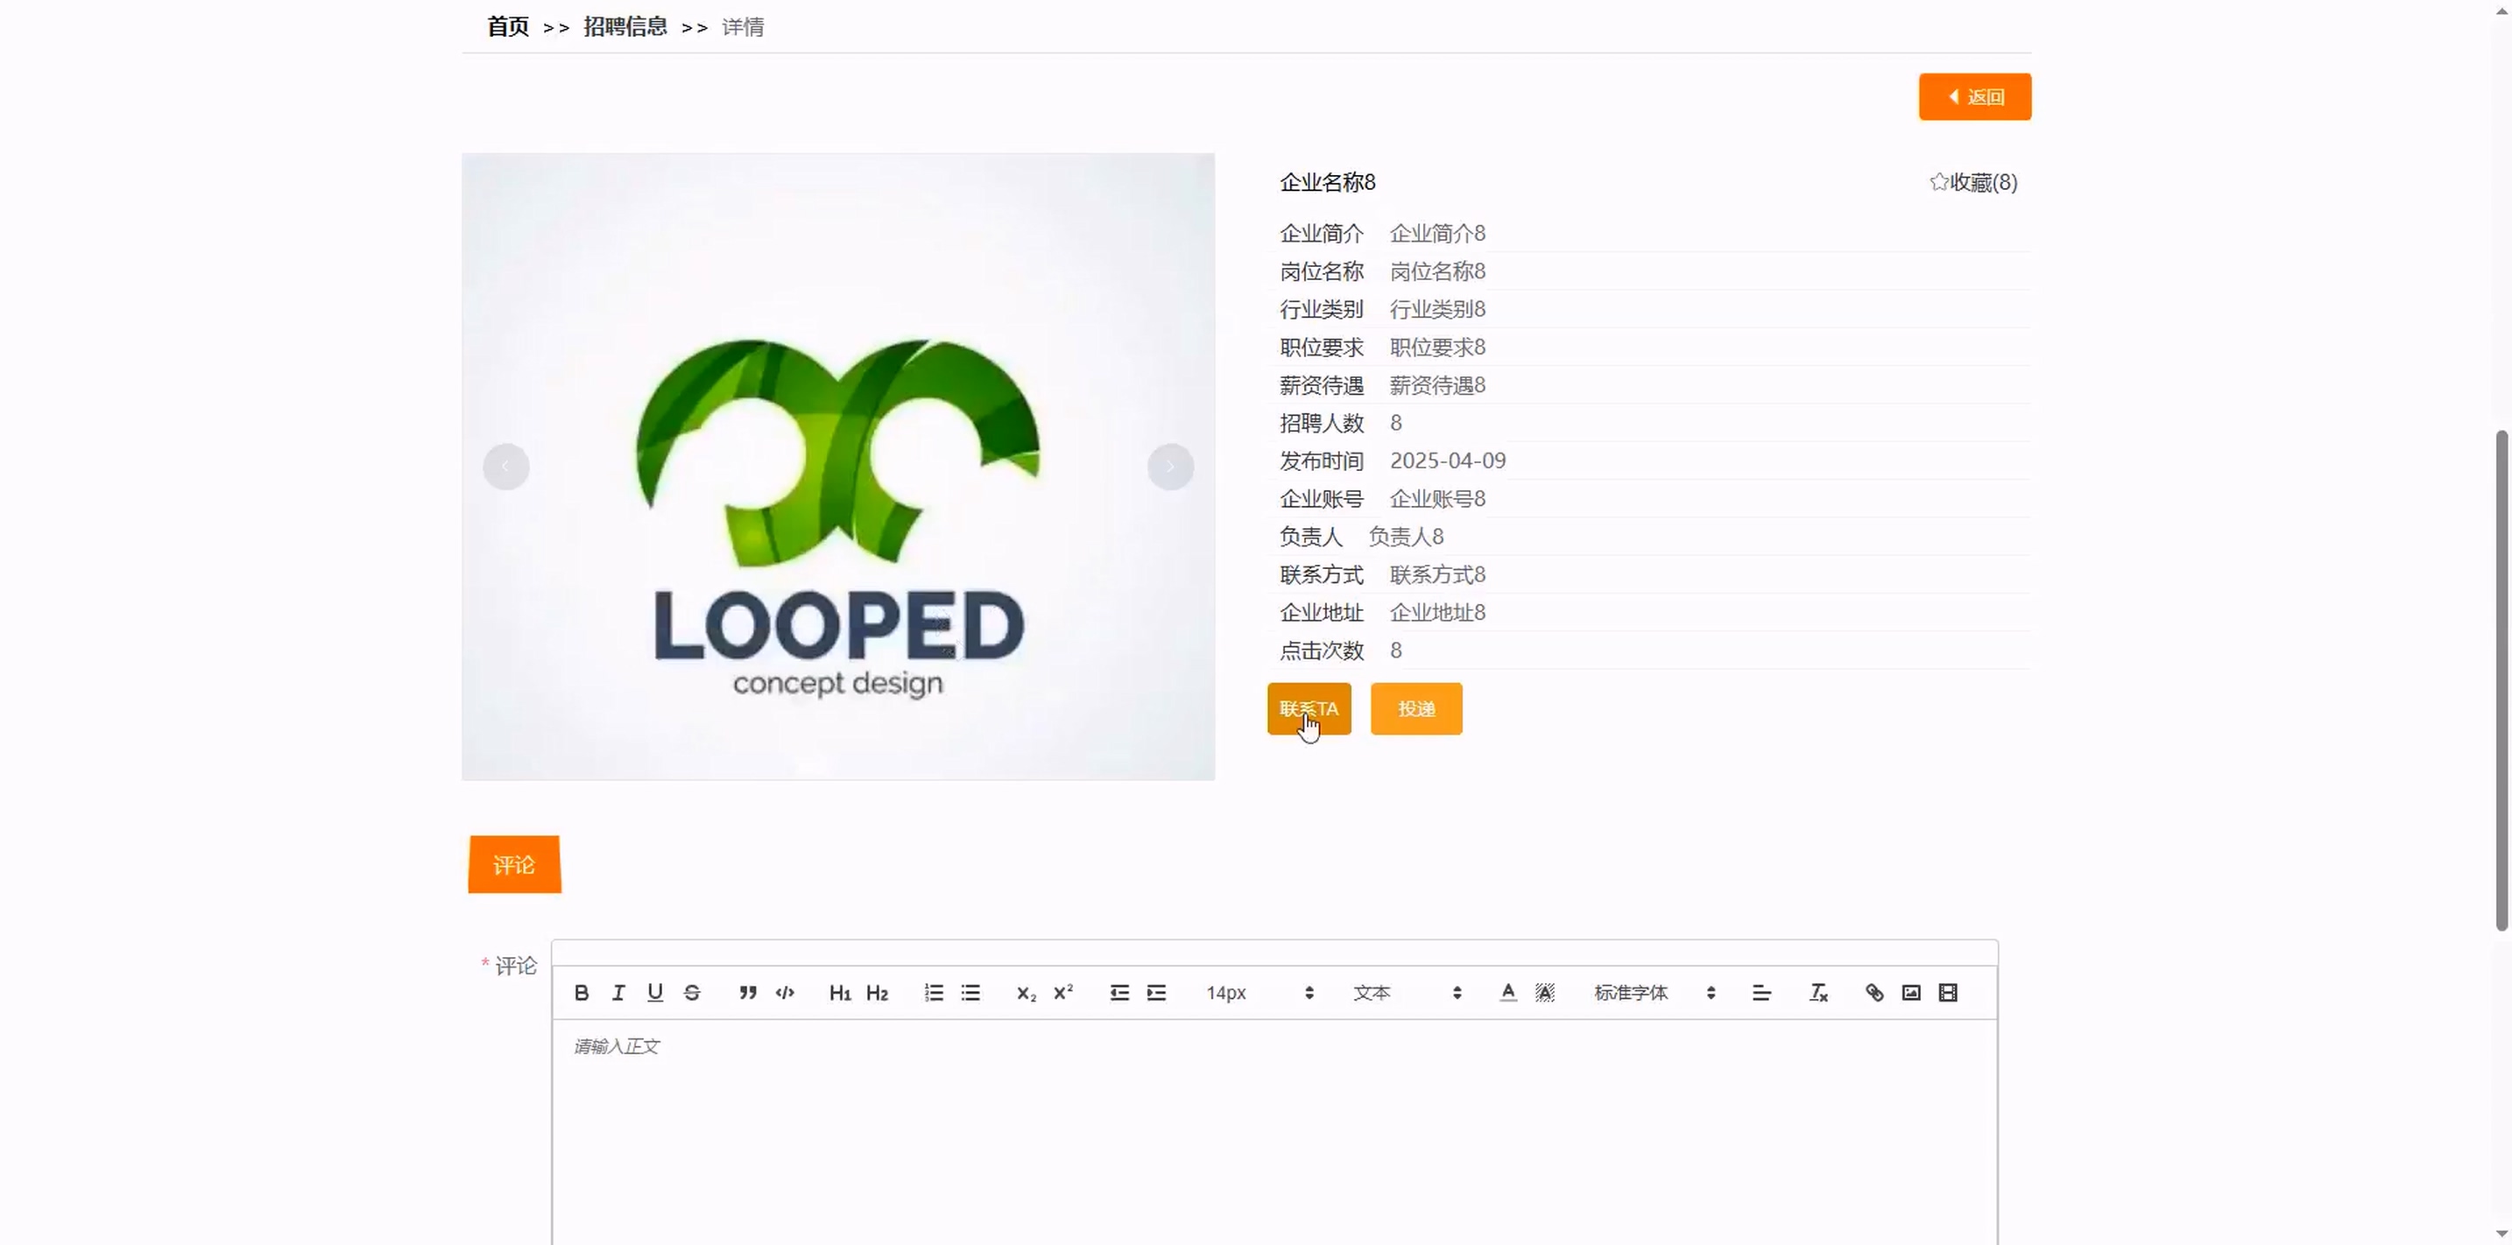Insert a hyperlink into comment
Image resolution: width=2512 pixels, height=1245 pixels.
coord(1874,993)
